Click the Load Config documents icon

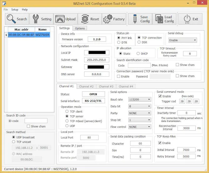point(164,19)
